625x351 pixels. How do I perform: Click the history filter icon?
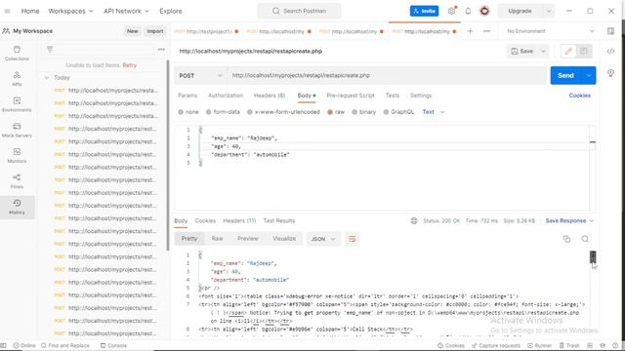(50, 50)
